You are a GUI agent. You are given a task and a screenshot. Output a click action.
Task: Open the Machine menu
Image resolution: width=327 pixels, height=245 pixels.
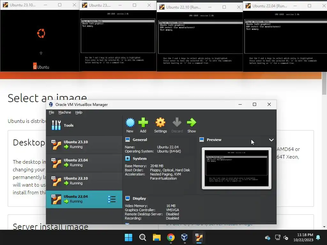(x=65, y=112)
